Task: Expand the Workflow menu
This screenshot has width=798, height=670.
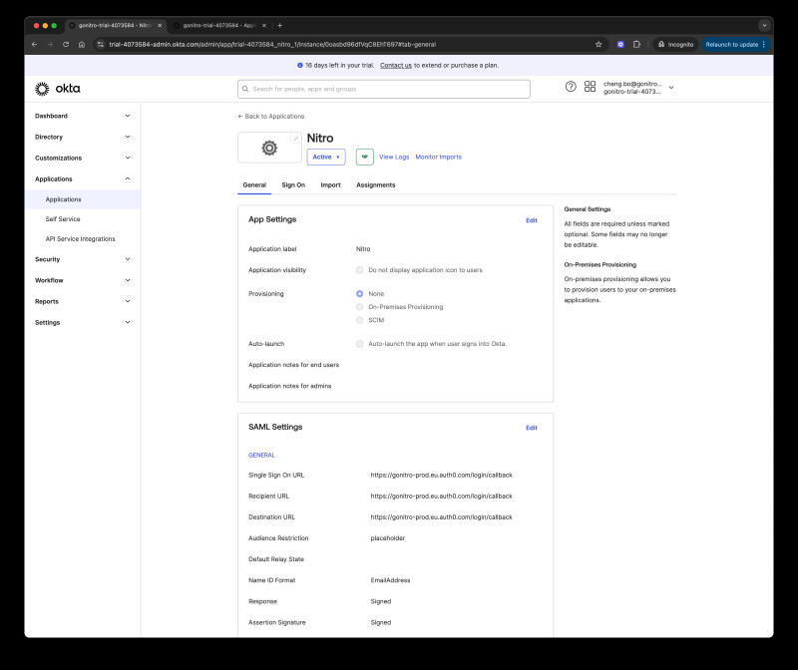Action: (x=83, y=280)
